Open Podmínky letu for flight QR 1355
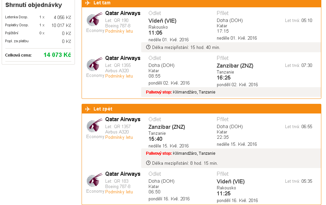 pos(119,76)
